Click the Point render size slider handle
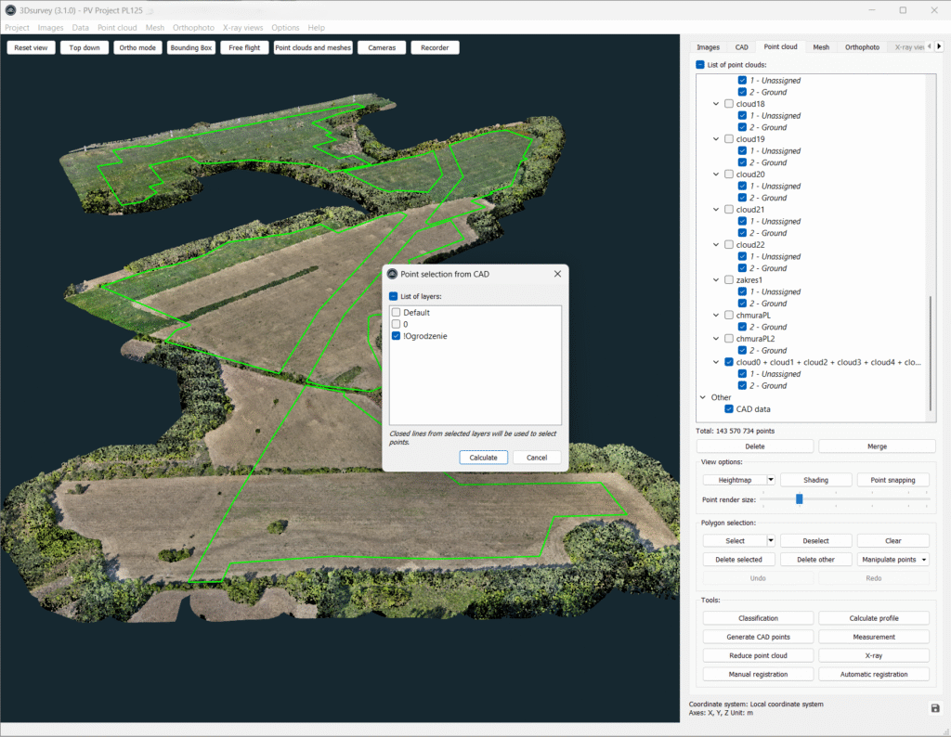This screenshot has height=737, width=951. (x=800, y=498)
